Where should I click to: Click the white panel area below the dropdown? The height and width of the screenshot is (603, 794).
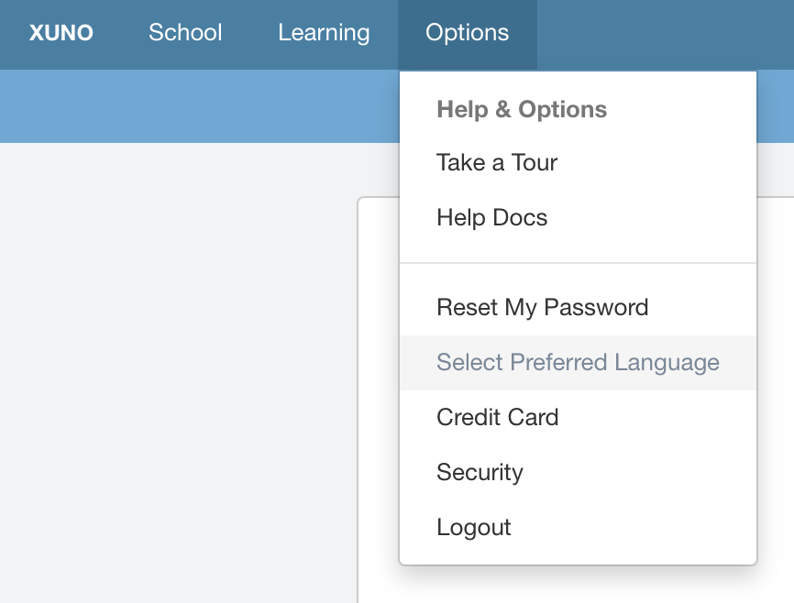(578, 587)
